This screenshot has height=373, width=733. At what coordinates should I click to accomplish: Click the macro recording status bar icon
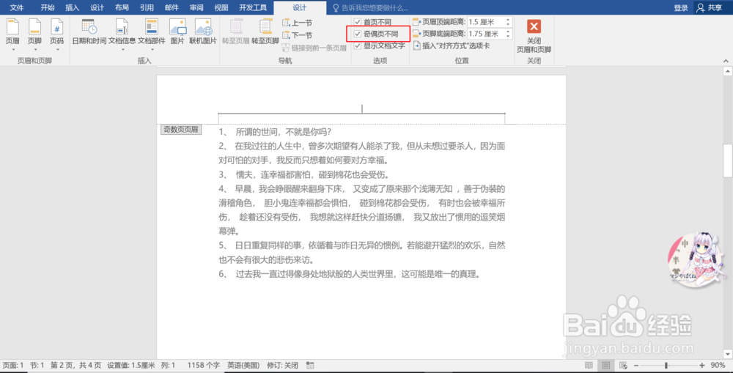coord(310,366)
